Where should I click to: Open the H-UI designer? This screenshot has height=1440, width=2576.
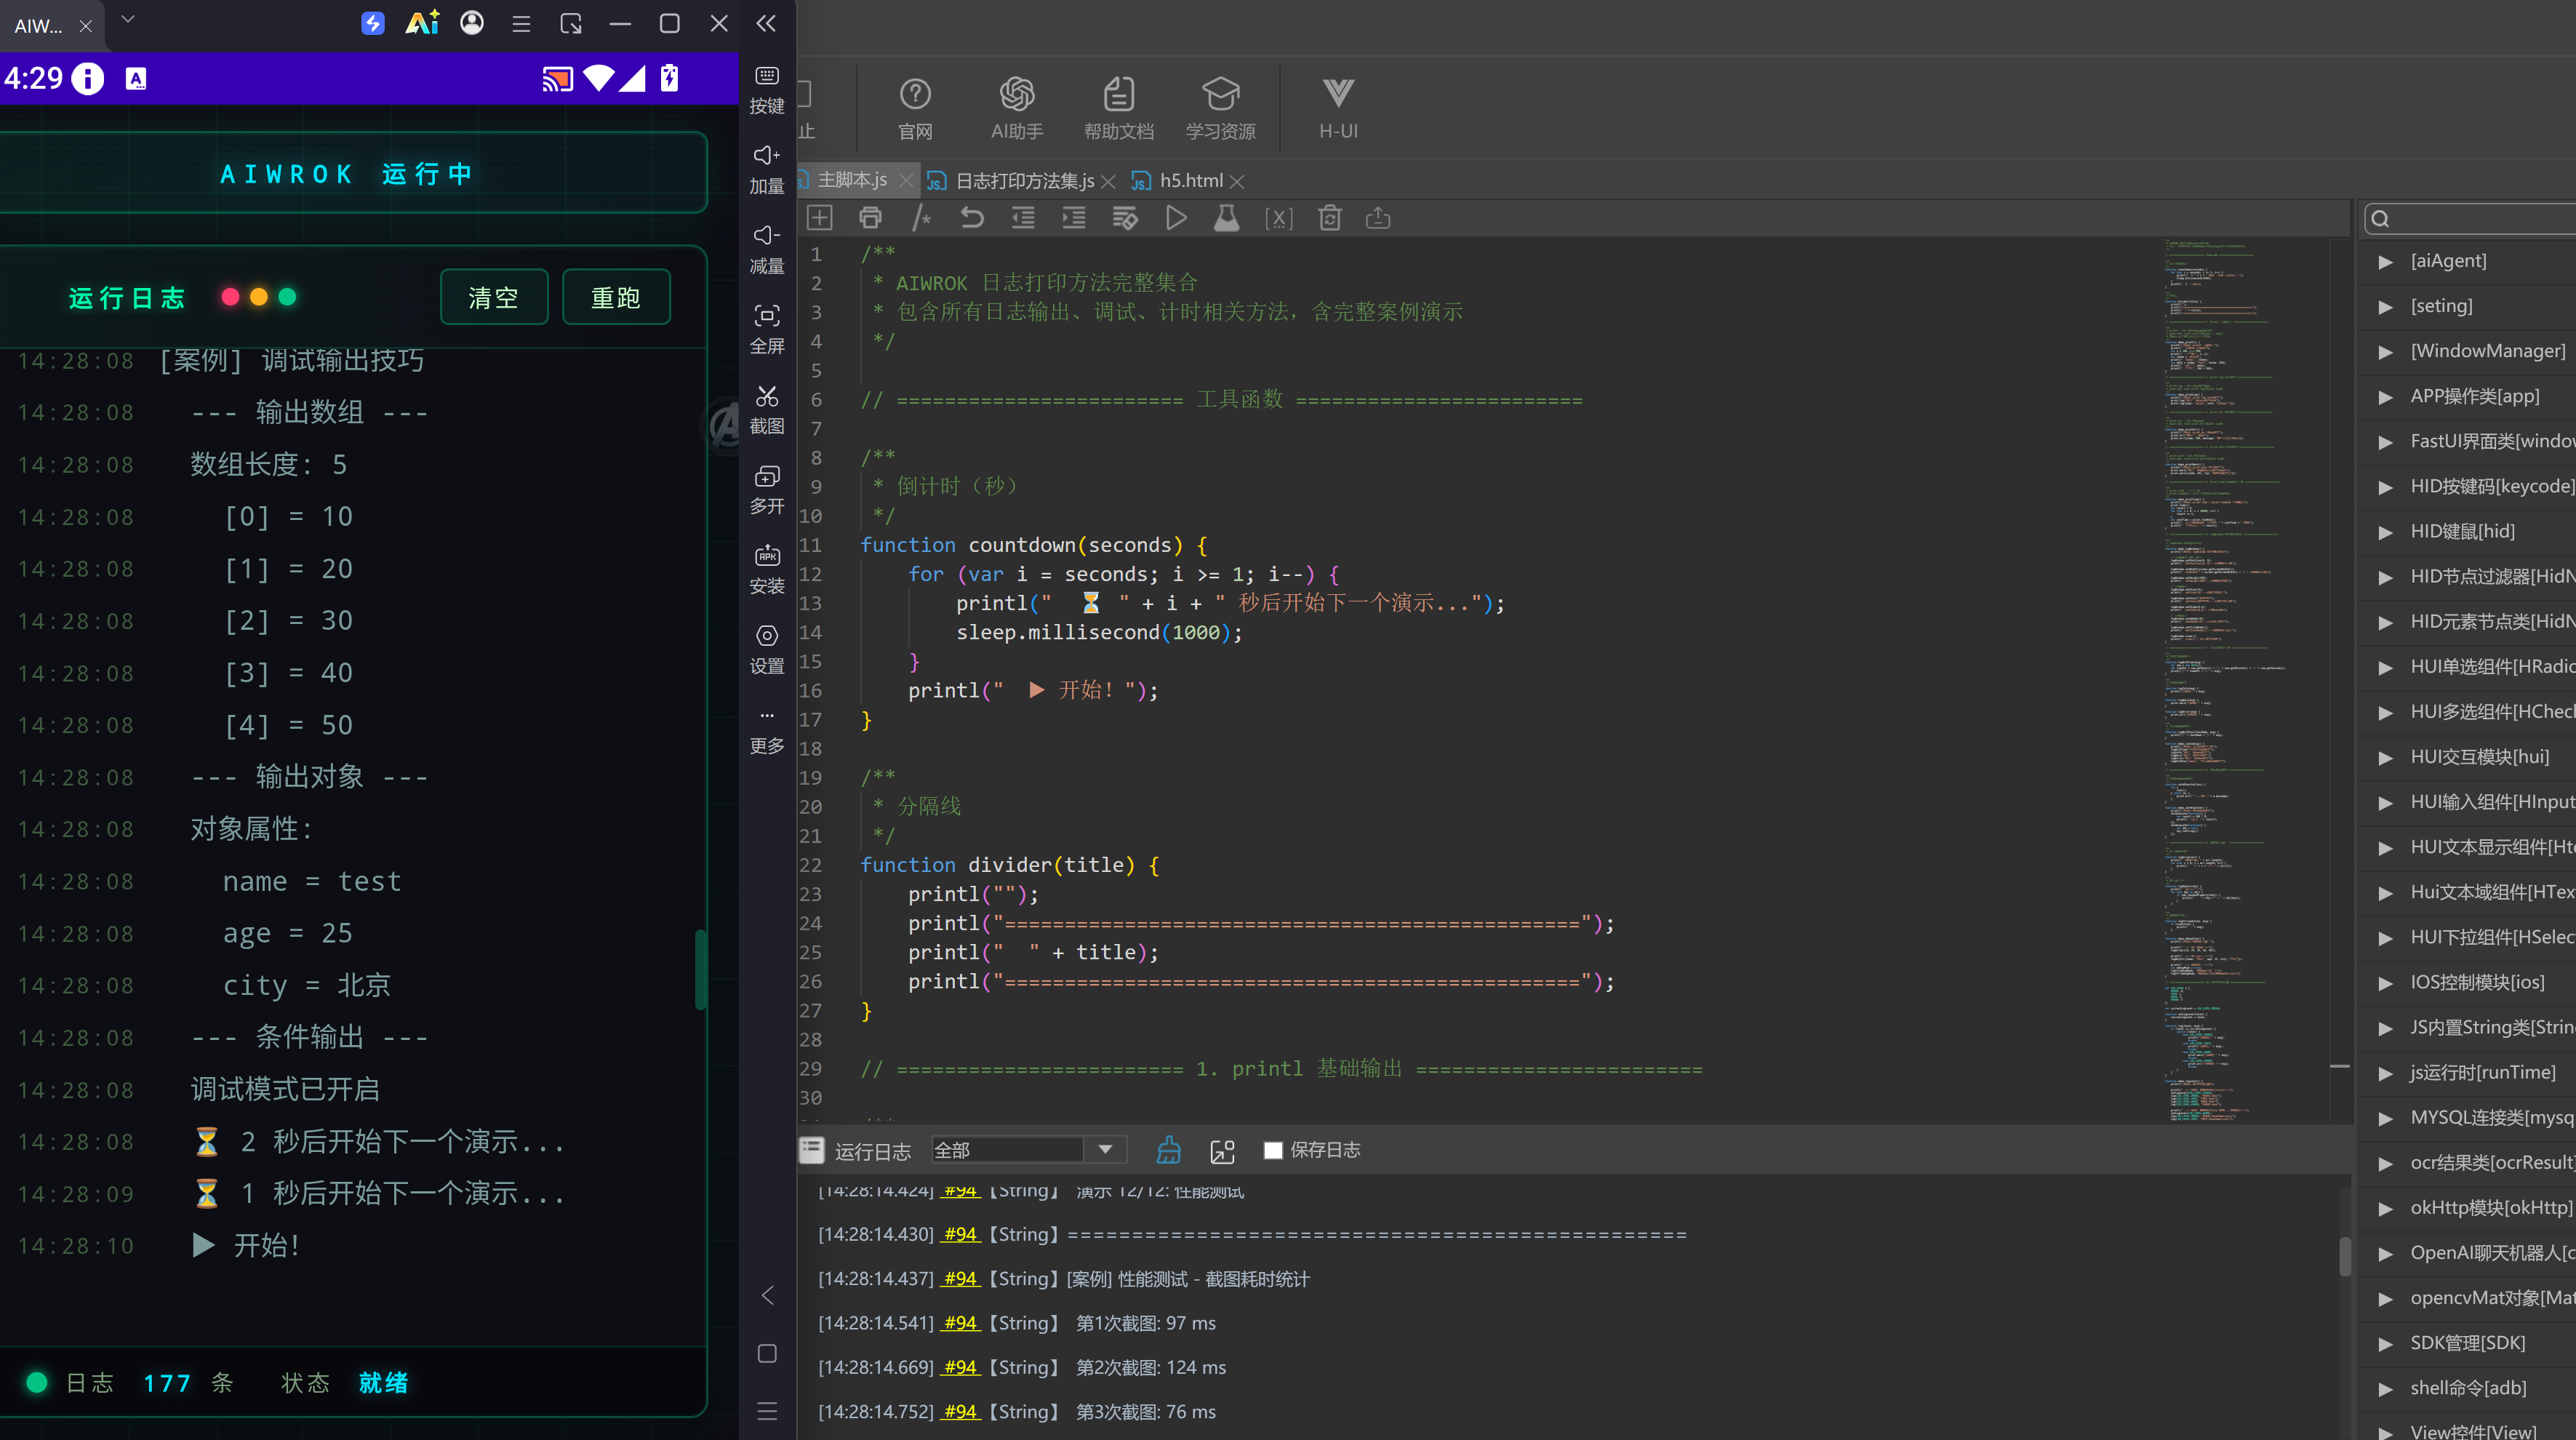click(1338, 108)
